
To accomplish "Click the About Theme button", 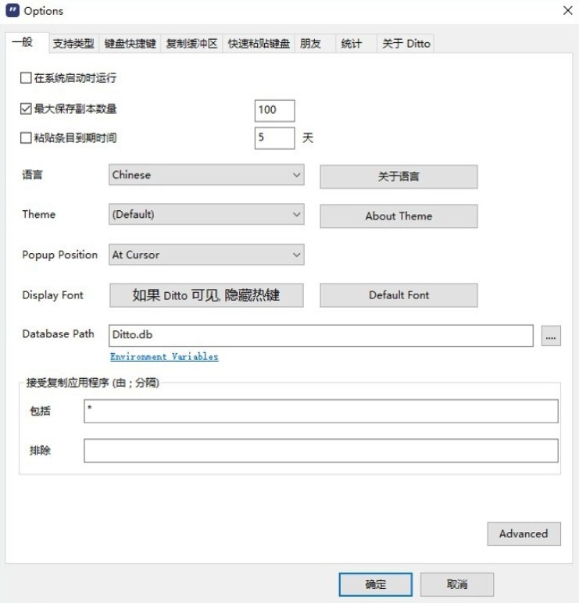I will (x=399, y=216).
